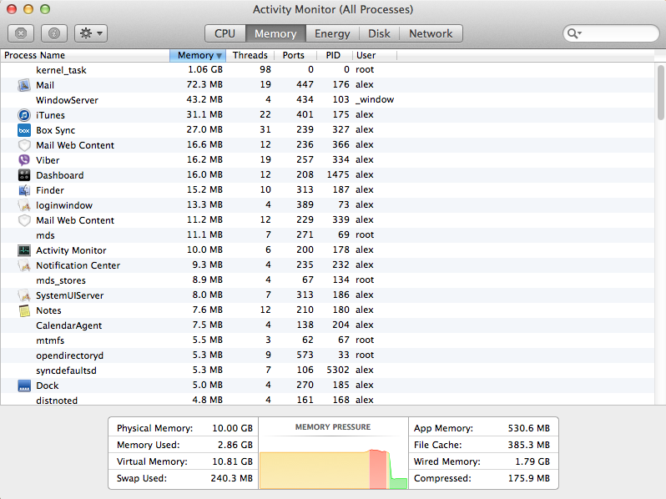The image size is (666, 499).
Task: Click the Notes app icon
Action: (x=24, y=310)
